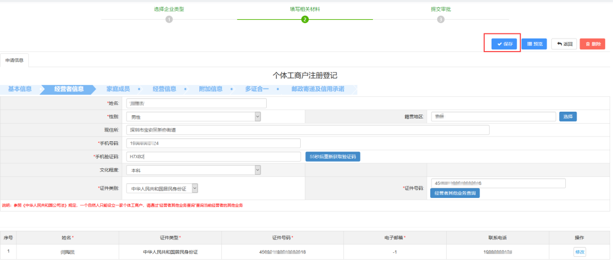Viewport: 613px width, 279px height.
Task: Open 附加信息 step
Action: click(211, 89)
